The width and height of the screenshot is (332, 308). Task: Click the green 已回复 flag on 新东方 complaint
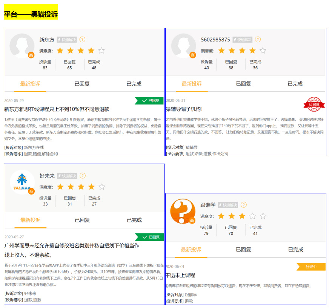(x=149, y=101)
